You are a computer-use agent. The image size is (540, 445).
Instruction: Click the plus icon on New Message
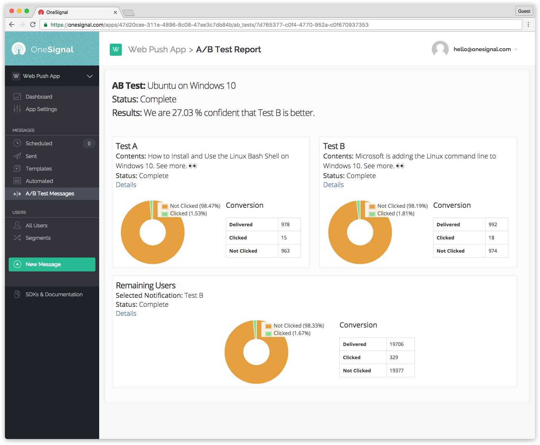click(17, 264)
